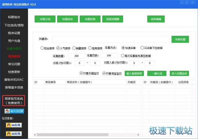This screenshot has width=198, height=139.
Task: Click the horizontal scrollbar left arrow
Action: click(x=35, y=135)
